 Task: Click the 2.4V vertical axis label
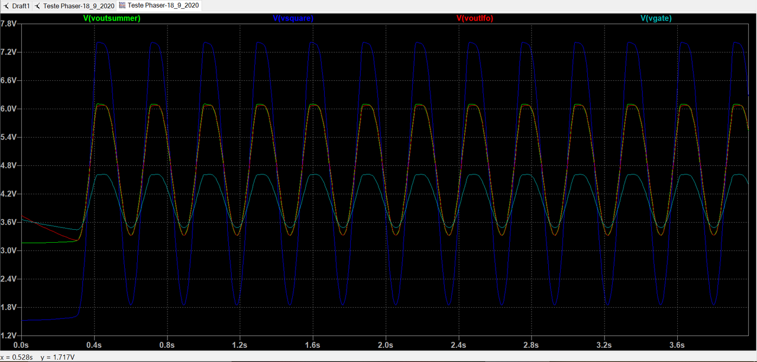click(9, 279)
